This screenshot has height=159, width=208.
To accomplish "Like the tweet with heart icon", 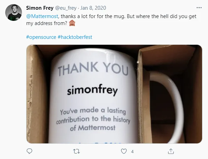I will pyautogui.click(x=124, y=151).
